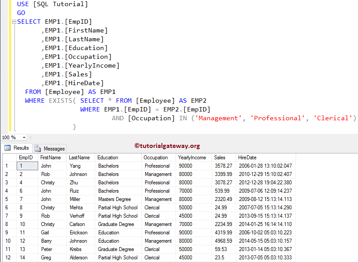Click the minus box beside SELECT keyword

[14, 22]
